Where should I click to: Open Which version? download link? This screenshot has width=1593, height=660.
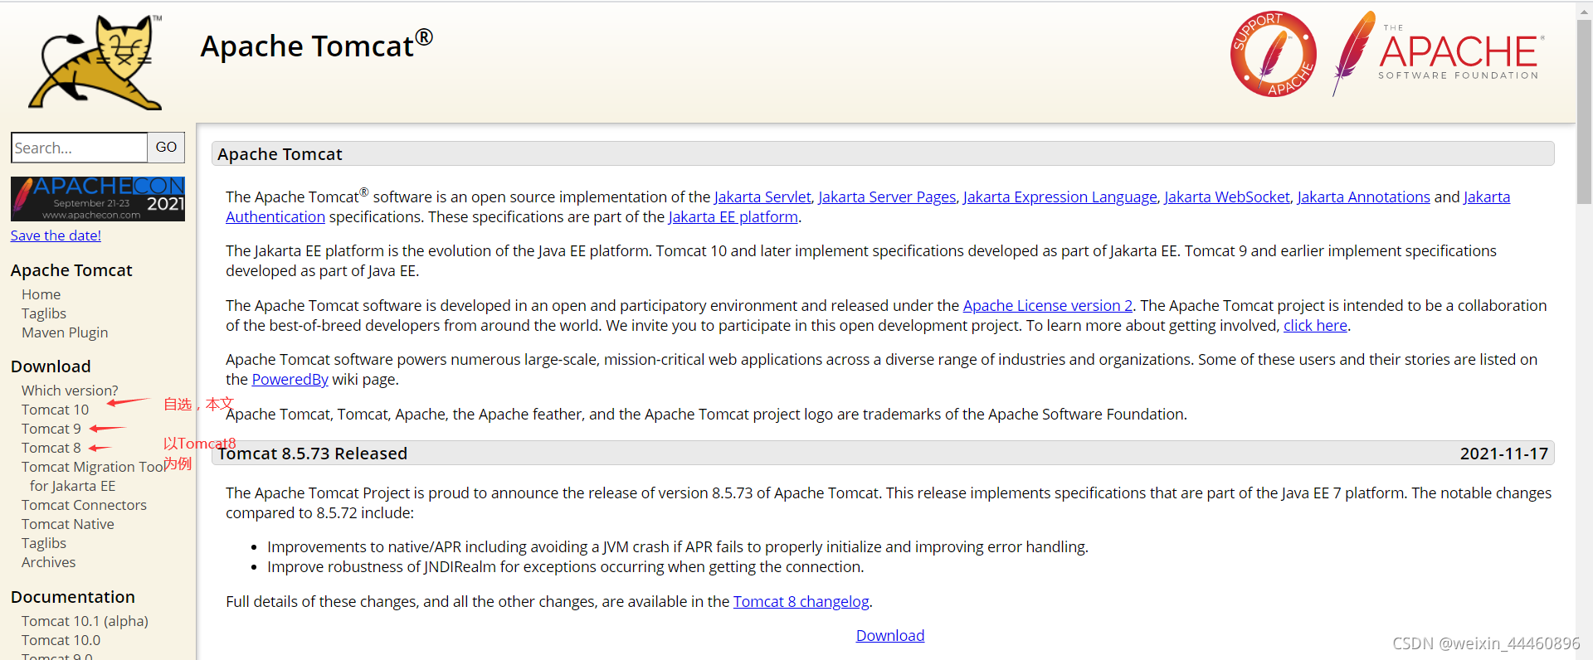70,391
